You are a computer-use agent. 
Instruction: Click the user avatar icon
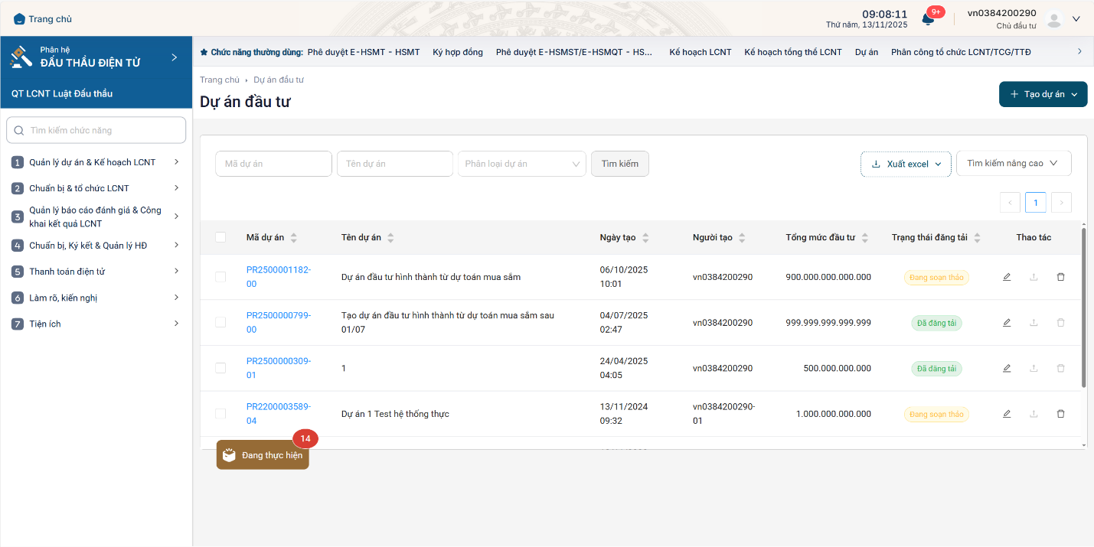[1054, 19]
